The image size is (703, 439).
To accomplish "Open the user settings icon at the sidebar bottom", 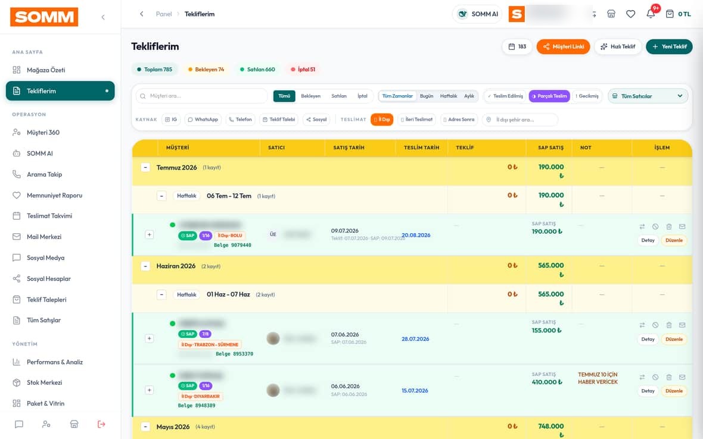I will 46,424.
